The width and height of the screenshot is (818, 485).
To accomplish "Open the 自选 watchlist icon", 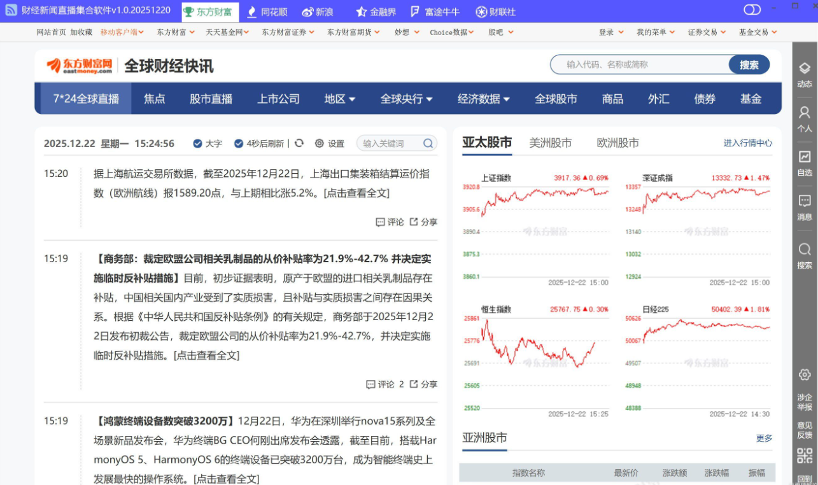I will tap(804, 157).
